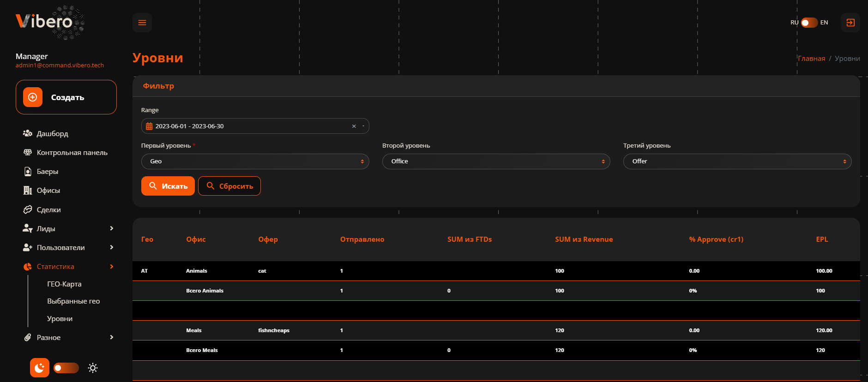This screenshot has height=382, width=868.
Task: Click the sun light-mode icon
Action: coord(93,368)
